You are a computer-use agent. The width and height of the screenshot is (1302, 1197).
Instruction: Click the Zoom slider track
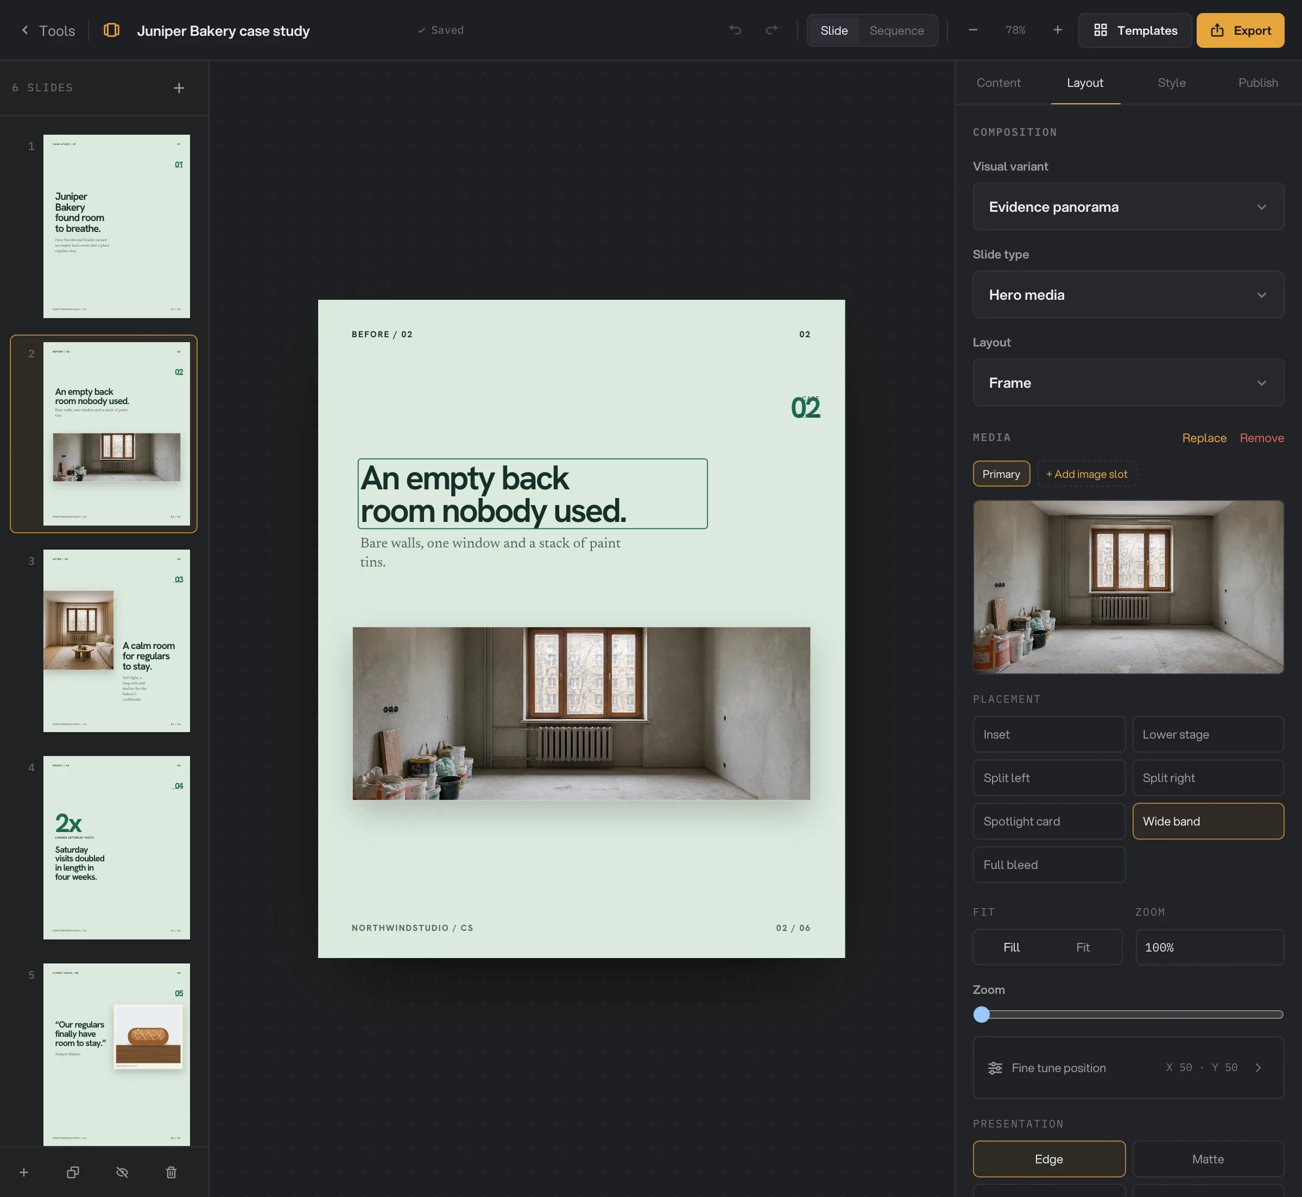[x=1128, y=1015]
